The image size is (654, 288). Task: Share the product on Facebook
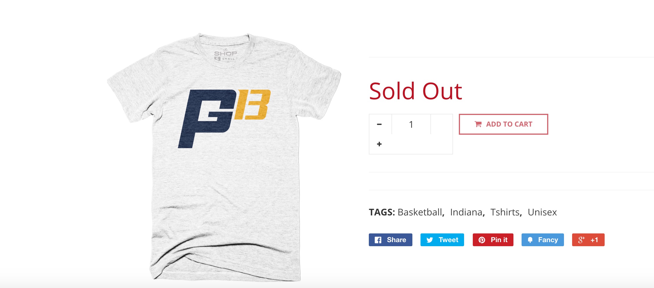[391, 240]
